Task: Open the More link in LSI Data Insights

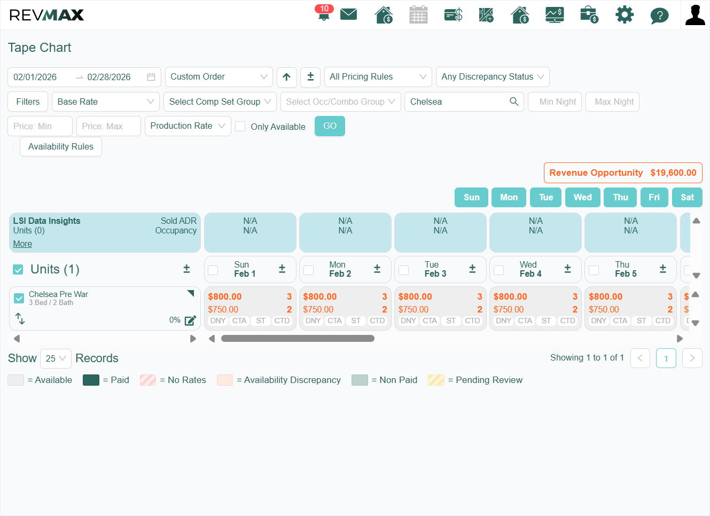Action: (x=22, y=244)
